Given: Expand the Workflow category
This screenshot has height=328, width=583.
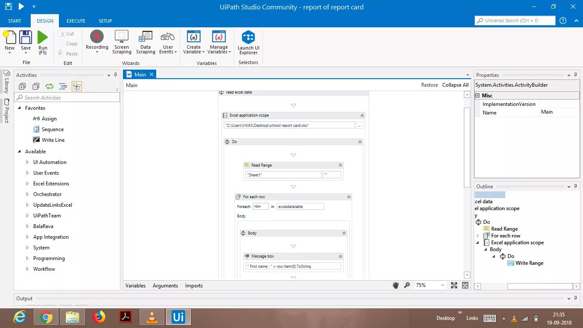Looking at the screenshot, I should tap(28, 269).
